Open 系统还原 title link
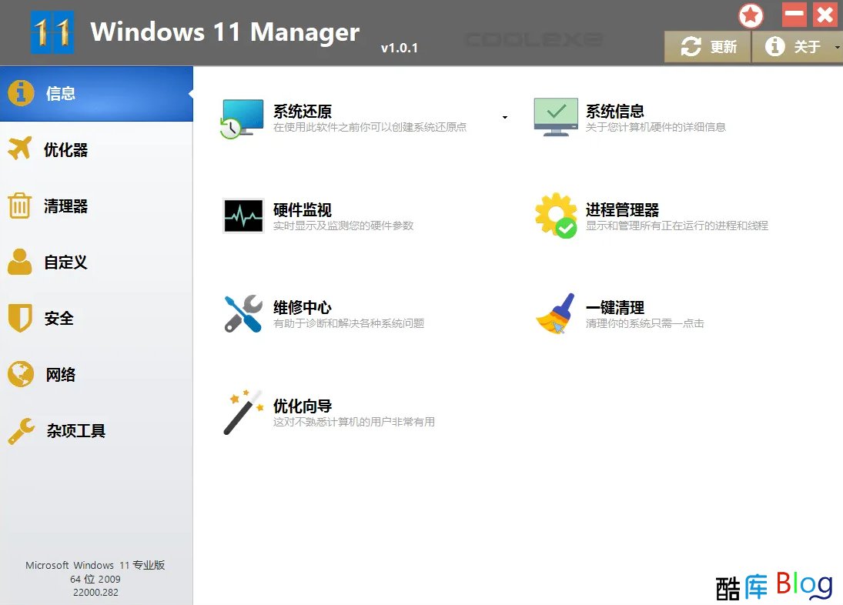The width and height of the screenshot is (843, 605). 303,111
